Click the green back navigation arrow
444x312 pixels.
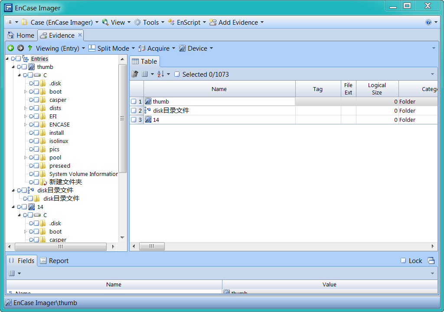(x=11, y=48)
